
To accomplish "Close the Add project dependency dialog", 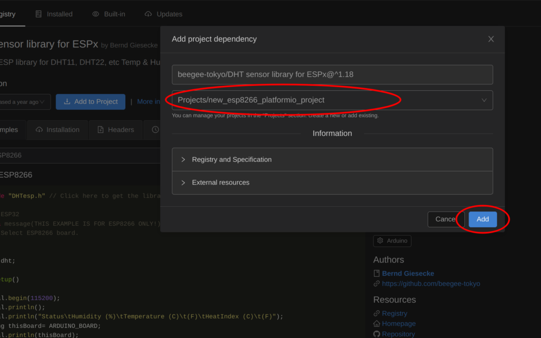I will 491,39.
